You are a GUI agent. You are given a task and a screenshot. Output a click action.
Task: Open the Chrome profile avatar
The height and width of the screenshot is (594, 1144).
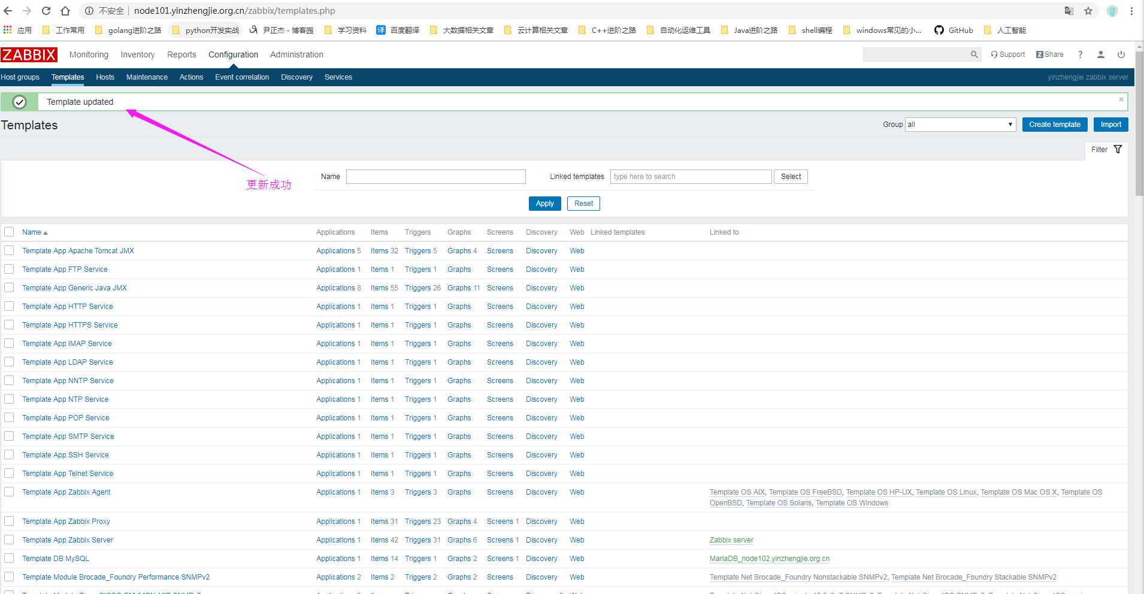pyautogui.click(x=1112, y=11)
